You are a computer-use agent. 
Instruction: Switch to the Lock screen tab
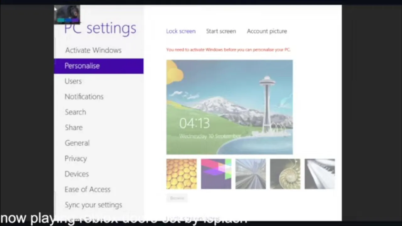click(x=181, y=31)
